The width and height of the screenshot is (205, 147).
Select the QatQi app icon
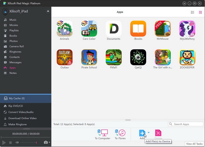click(x=138, y=57)
